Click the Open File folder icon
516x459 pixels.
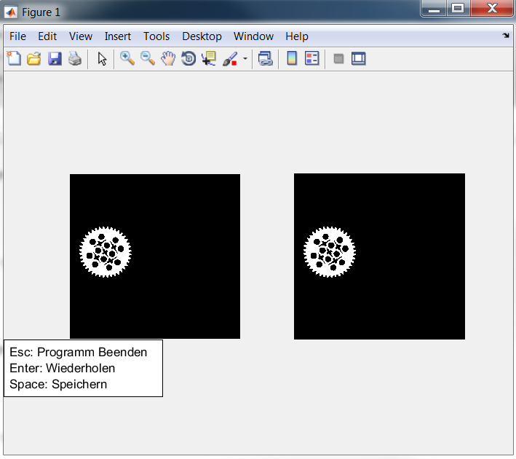click(x=33, y=59)
